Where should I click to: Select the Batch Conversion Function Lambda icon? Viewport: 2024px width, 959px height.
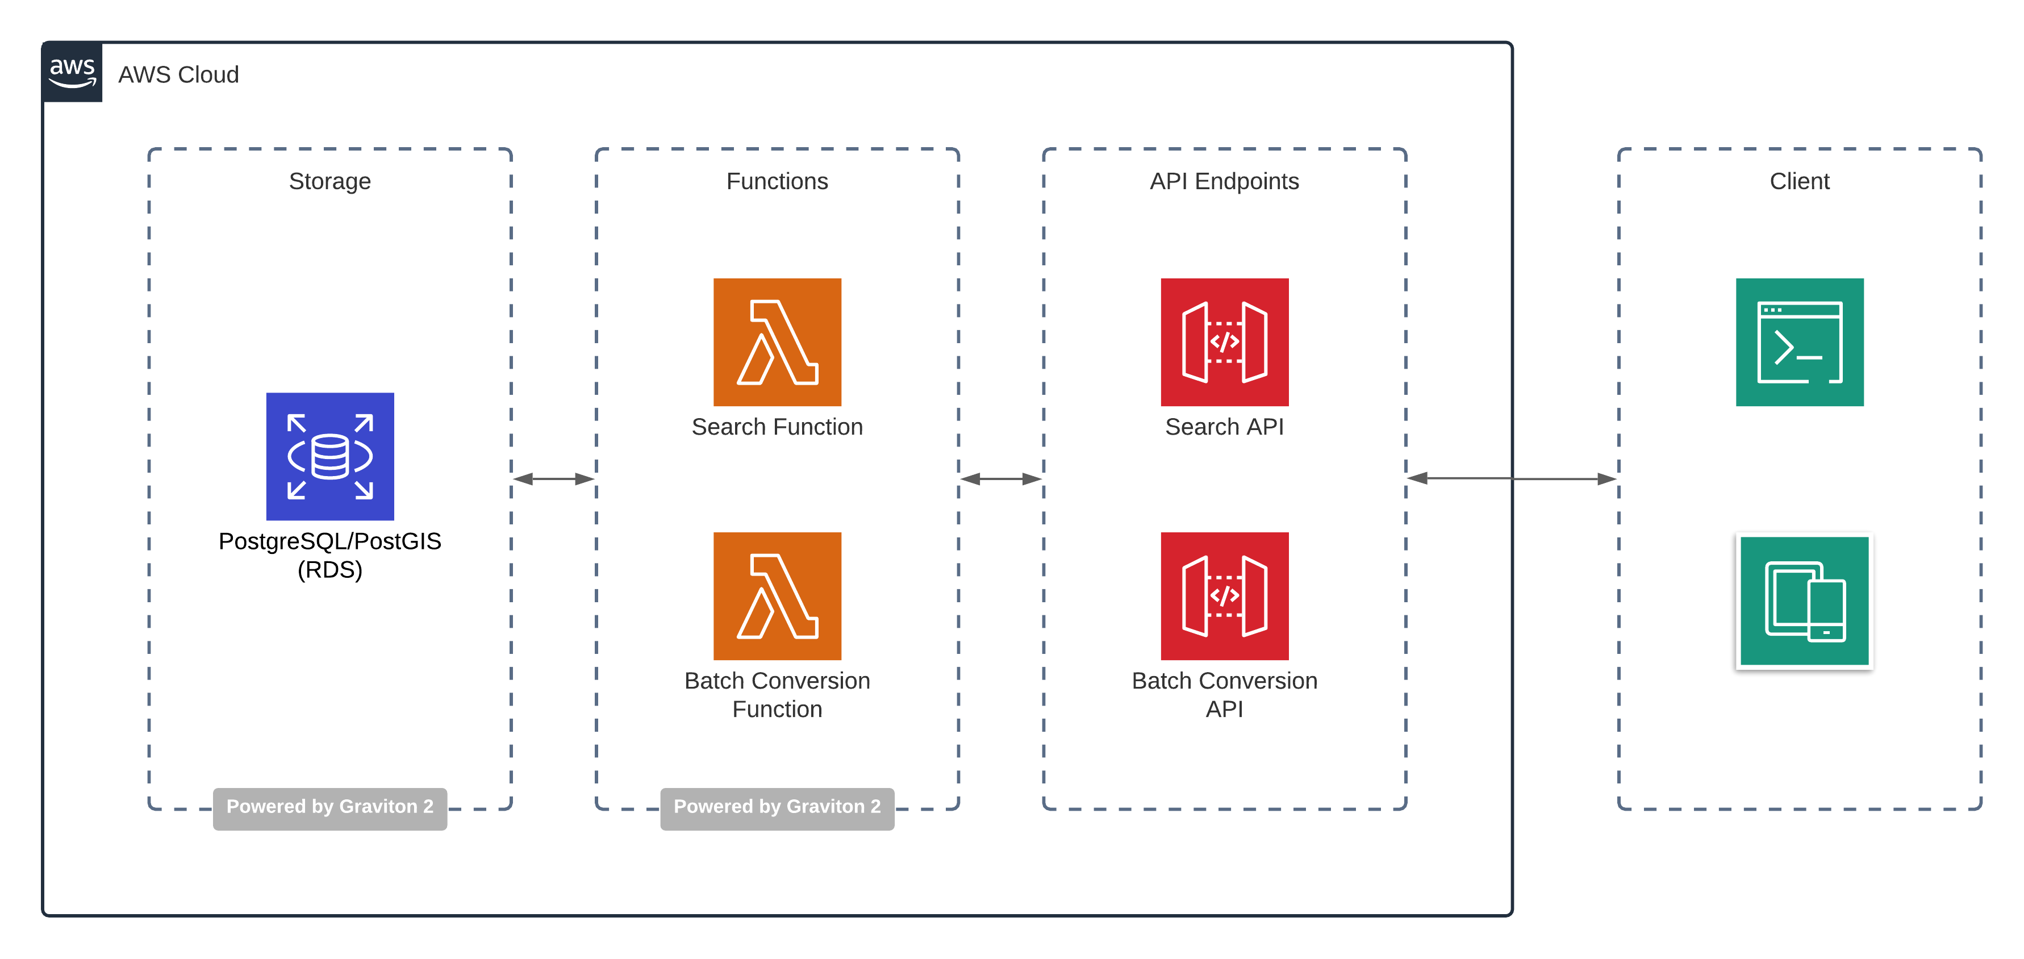[777, 596]
